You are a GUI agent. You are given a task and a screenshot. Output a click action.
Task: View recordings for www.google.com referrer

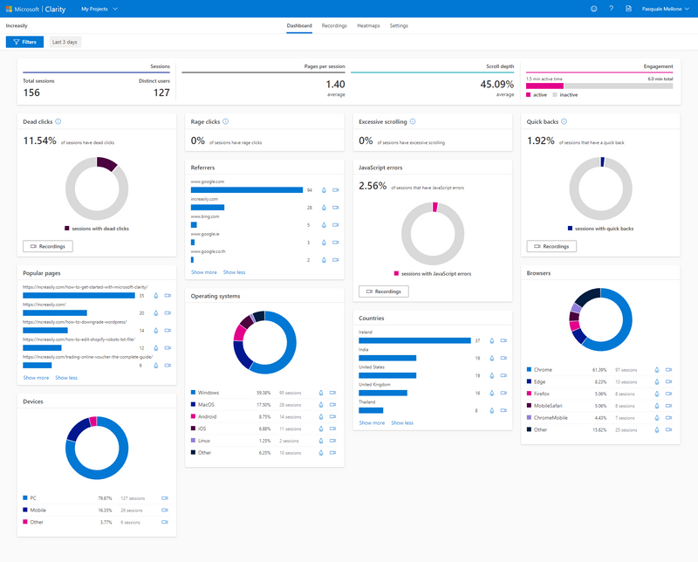(336, 190)
